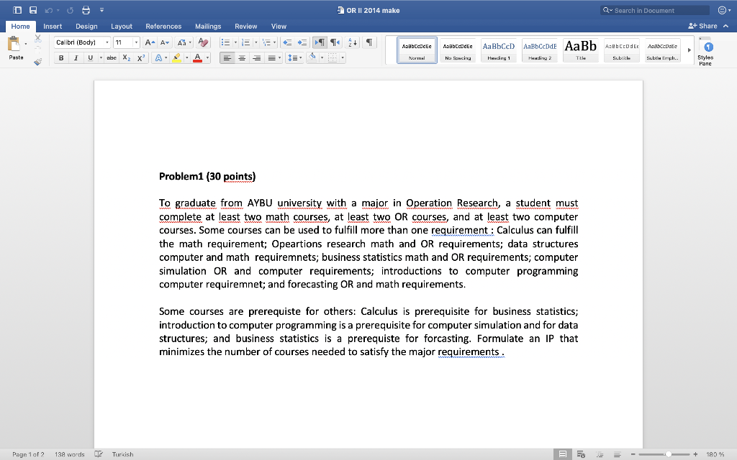This screenshot has height=460, width=737.
Task: Open the highlight color dropdown arrow
Action: tap(187, 57)
